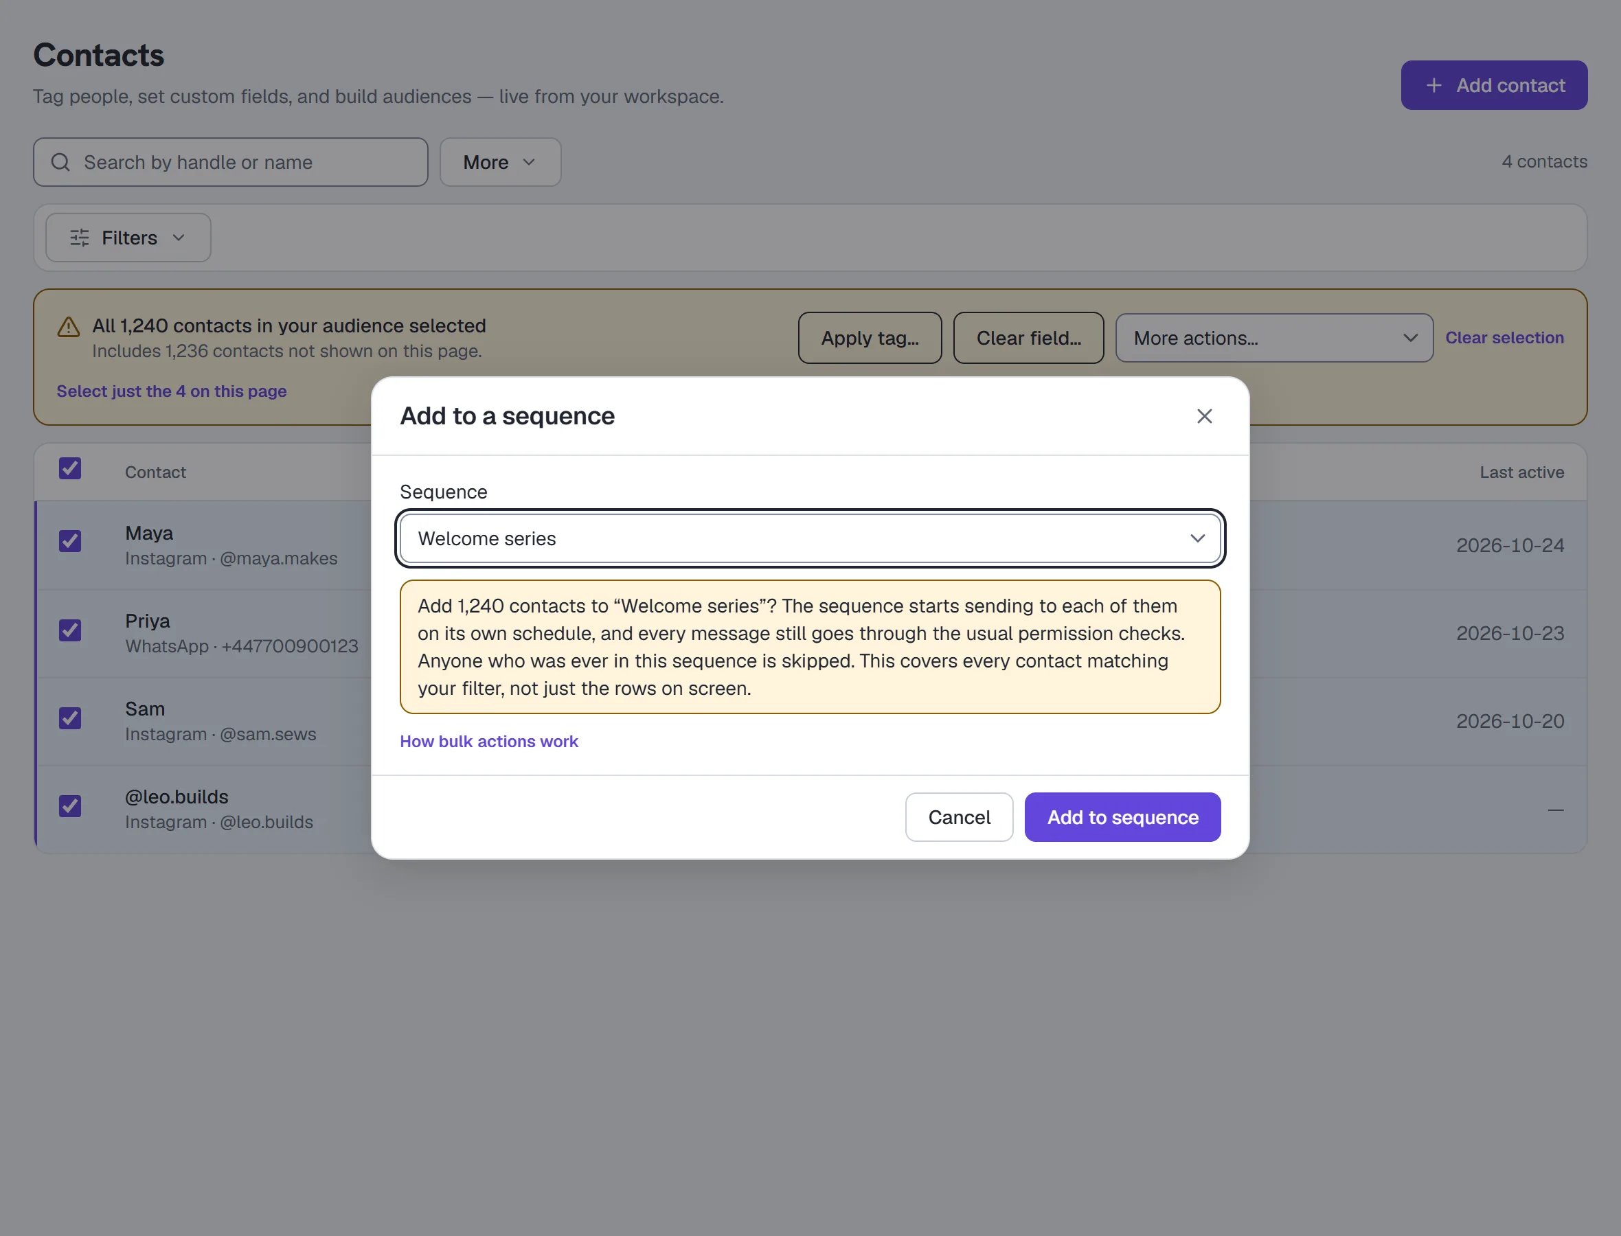Uncheck Maya's row checkbox
Screen dimensions: 1621x1236
70,542
